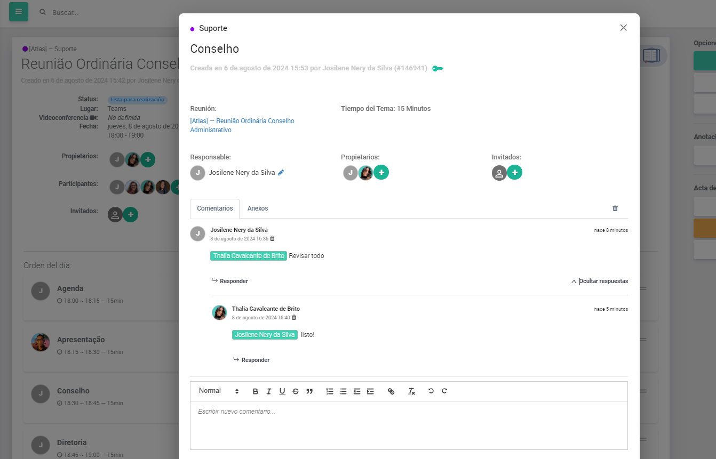The height and width of the screenshot is (459, 716).
Task: Insert a link in comment editor
Action: (391, 391)
